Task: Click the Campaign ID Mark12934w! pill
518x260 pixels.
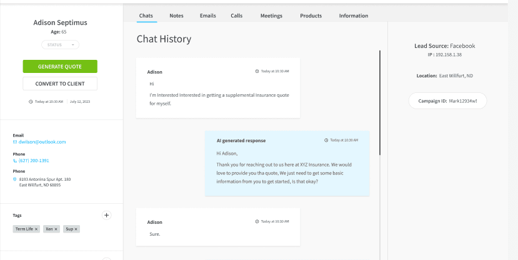Action: (447, 101)
